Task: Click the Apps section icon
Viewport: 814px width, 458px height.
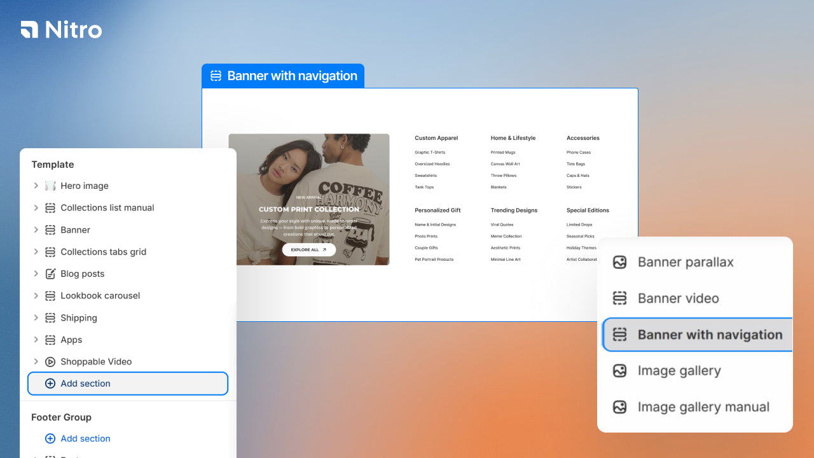Action: [50, 340]
